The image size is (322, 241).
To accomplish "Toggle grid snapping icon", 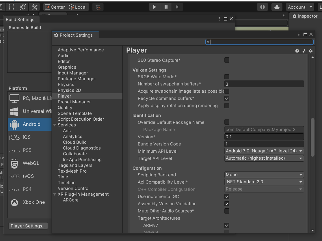I will click(x=98, y=7).
